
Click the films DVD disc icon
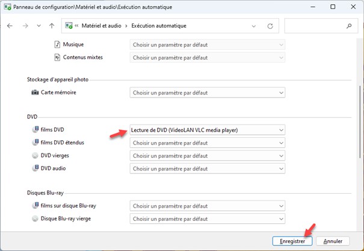pos(34,129)
